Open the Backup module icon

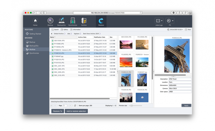pos(50,21)
